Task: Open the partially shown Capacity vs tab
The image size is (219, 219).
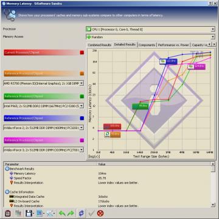Action: [200, 45]
